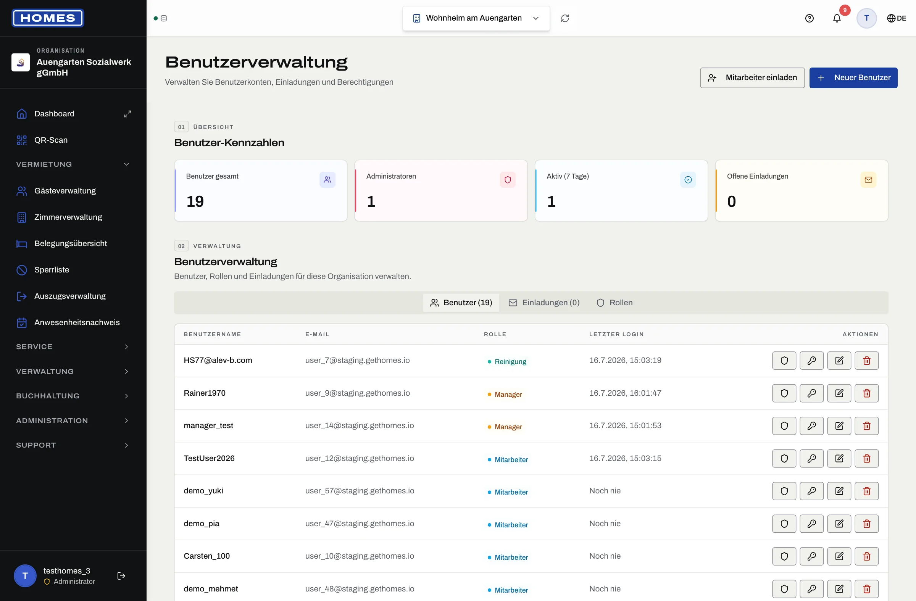
Task: Open Anwesenheitsnachweis in the sidebar
Action: [x=73, y=322]
